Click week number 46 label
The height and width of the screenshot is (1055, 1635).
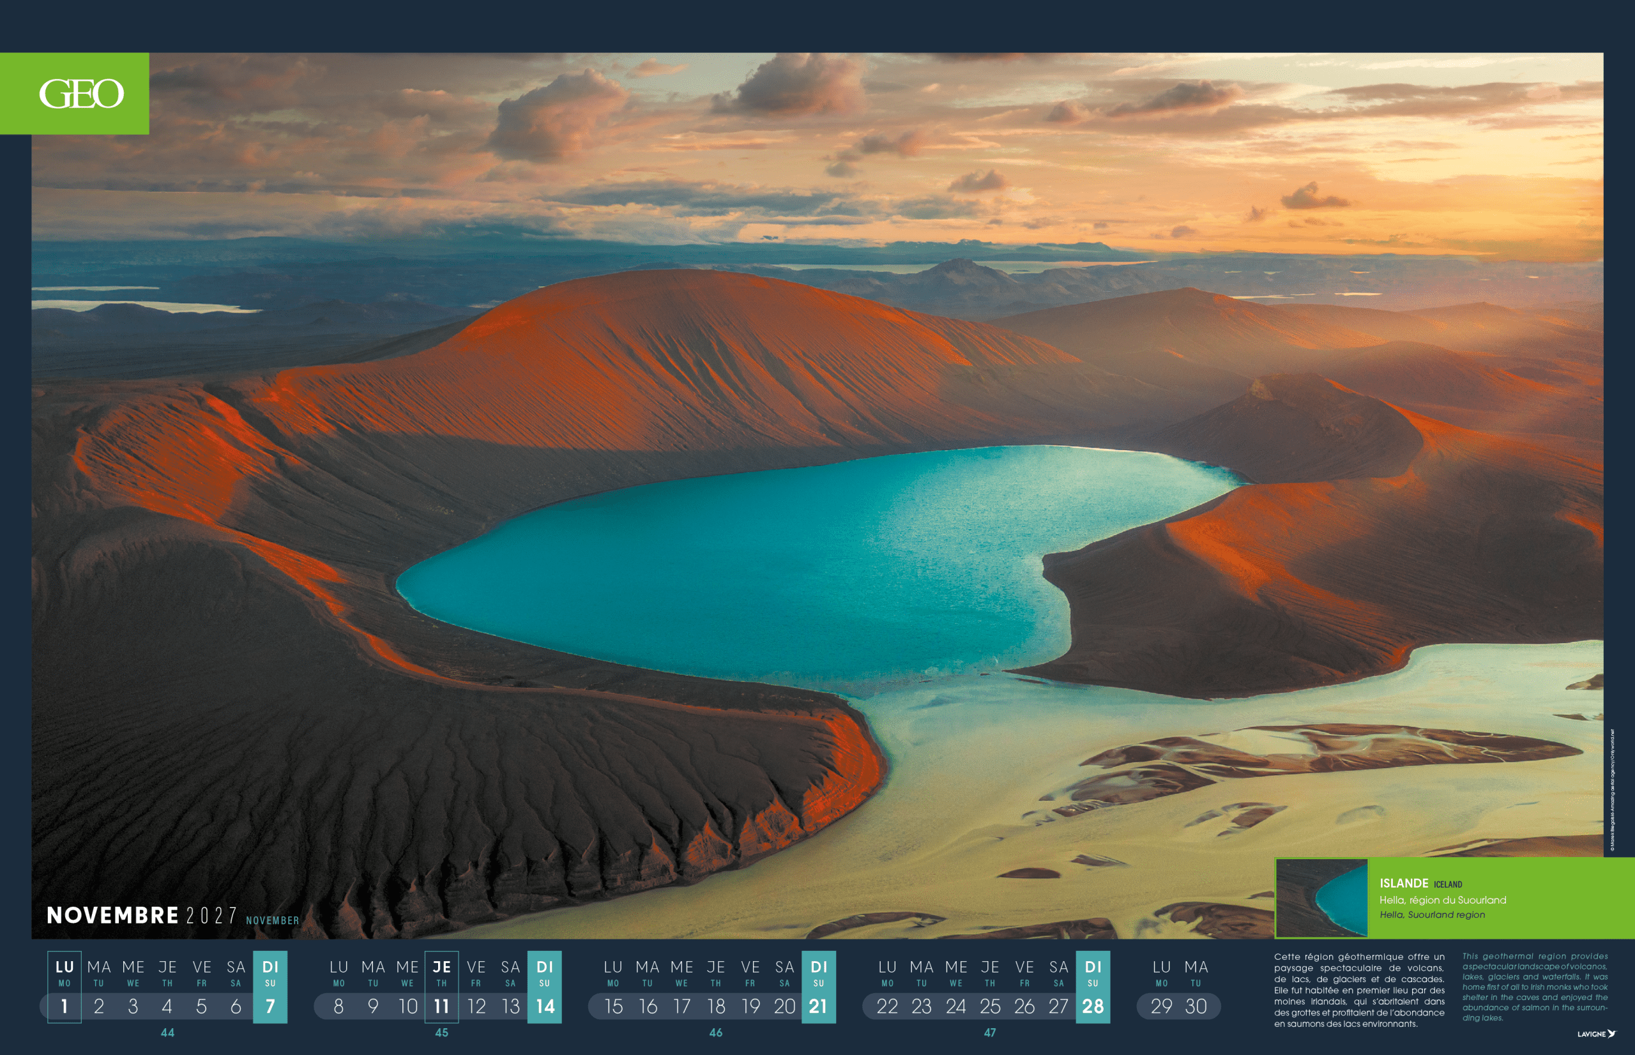point(716,1033)
